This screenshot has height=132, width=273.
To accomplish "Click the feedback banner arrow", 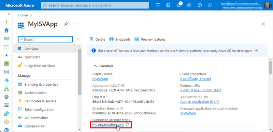I will (256, 50).
